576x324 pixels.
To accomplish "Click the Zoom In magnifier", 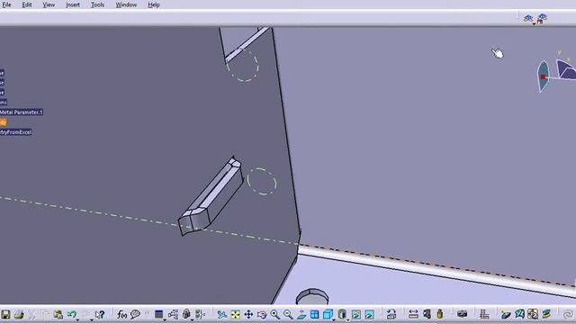I will pos(274,314).
